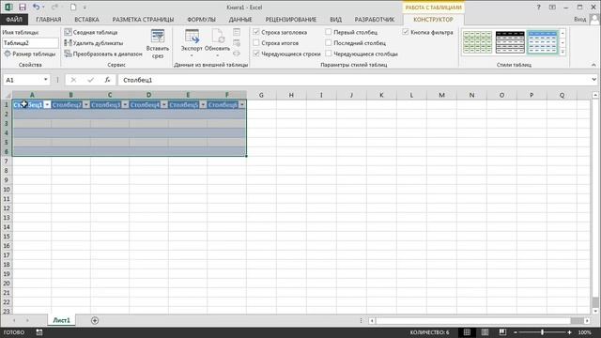This screenshot has width=601, height=338.
Task: Enable Строка итогов checkbox
Action: click(256, 43)
